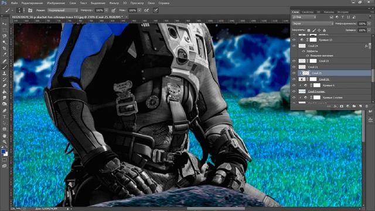
Task: Open the layer filter type dropdown Вид
Action: pos(304,17)
